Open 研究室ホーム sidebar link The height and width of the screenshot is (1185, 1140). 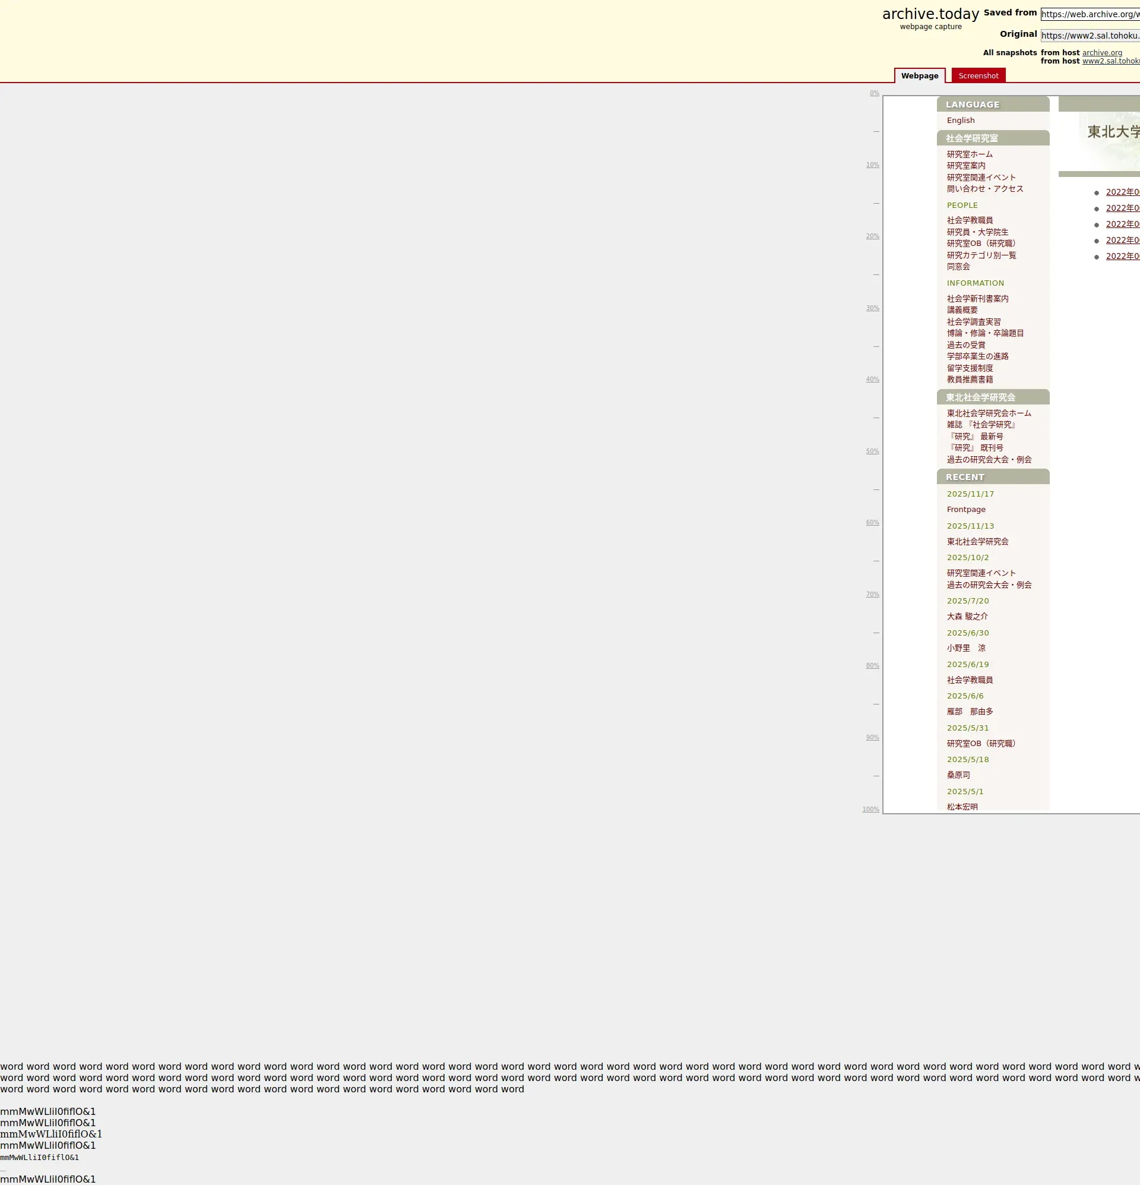970,154
